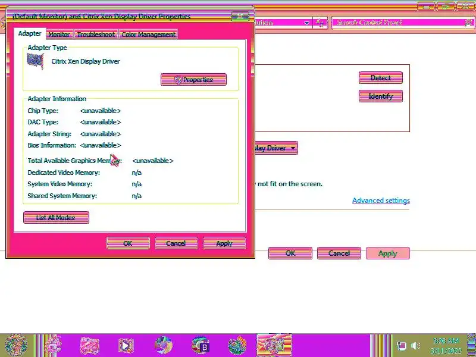Open the clock showing 5:26 AM
The height and width of the screenshot is (357, 476).
point(446,346)
